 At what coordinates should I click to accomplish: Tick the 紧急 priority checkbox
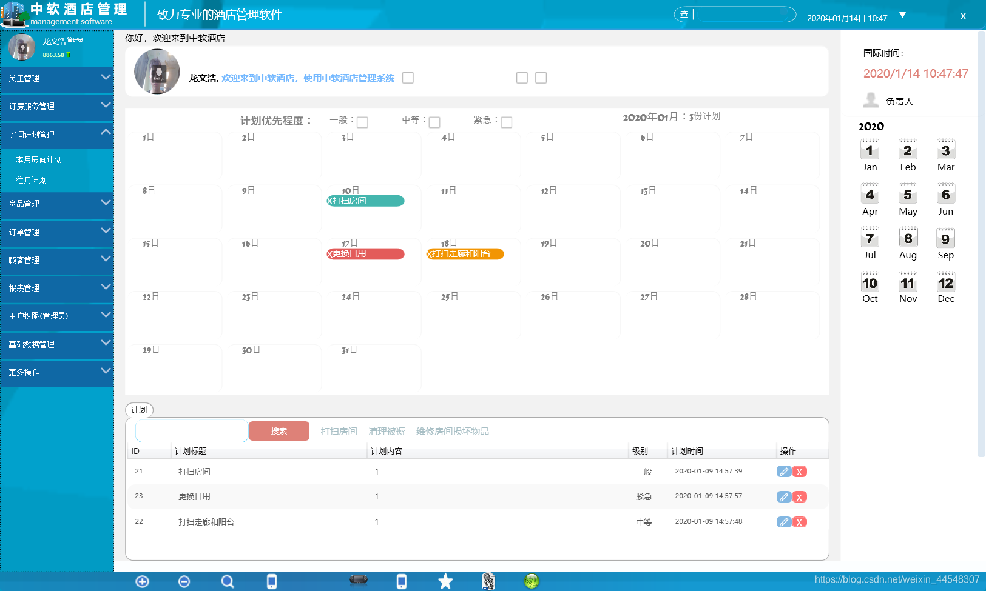point(507,122)
